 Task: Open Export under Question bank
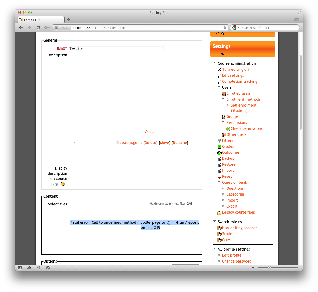click(x=232, y=206)
